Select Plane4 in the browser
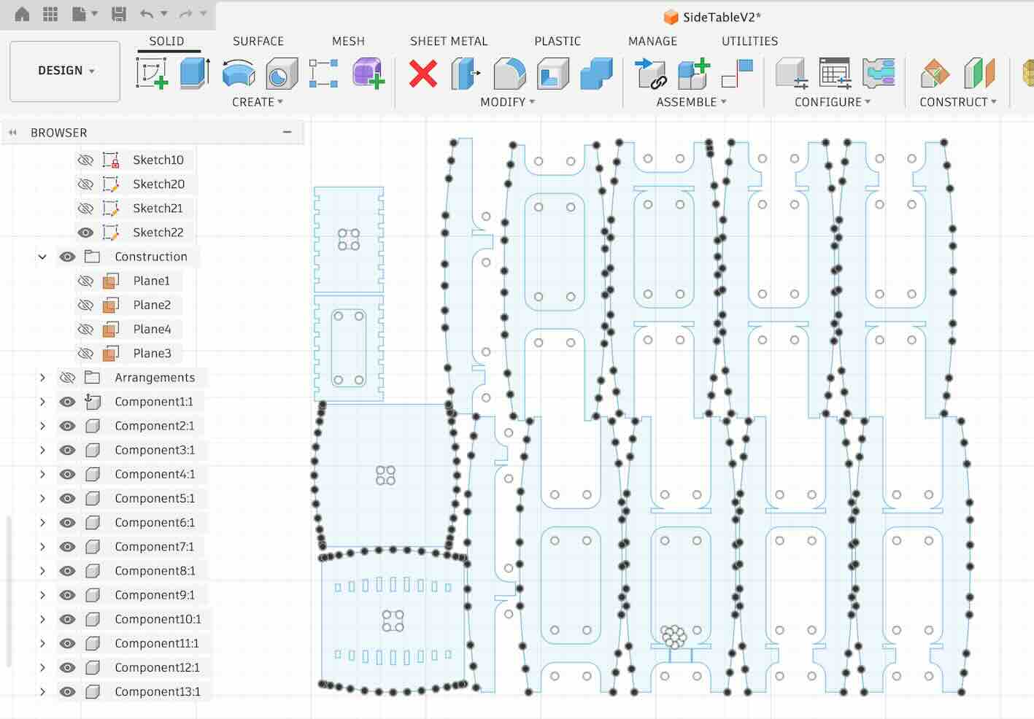 point(152,330)
